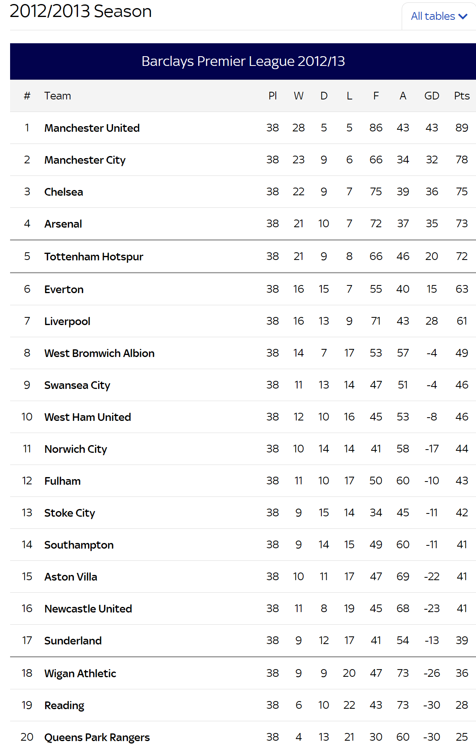Click the chevron next to All tables
476x752 pixels.
[463, 17]
